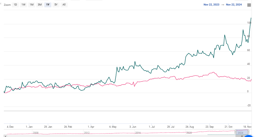The height and width of the screenshot is (137, 256).
Task: Click the '23. Sep' axis label
Action: (x=210, y=127)
